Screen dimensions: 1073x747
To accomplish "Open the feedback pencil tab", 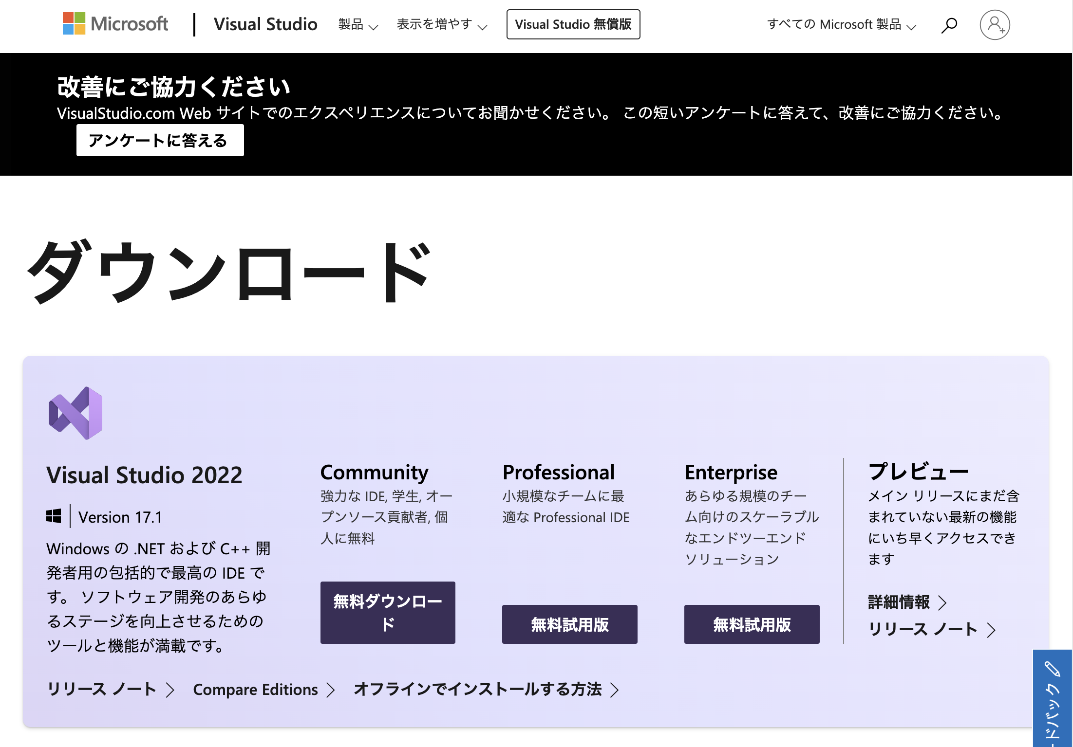I will [1053, 698].
